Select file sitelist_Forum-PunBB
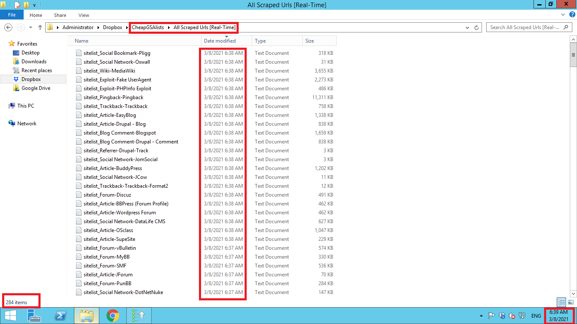This screenshot has width=577, height=324. 107,283
